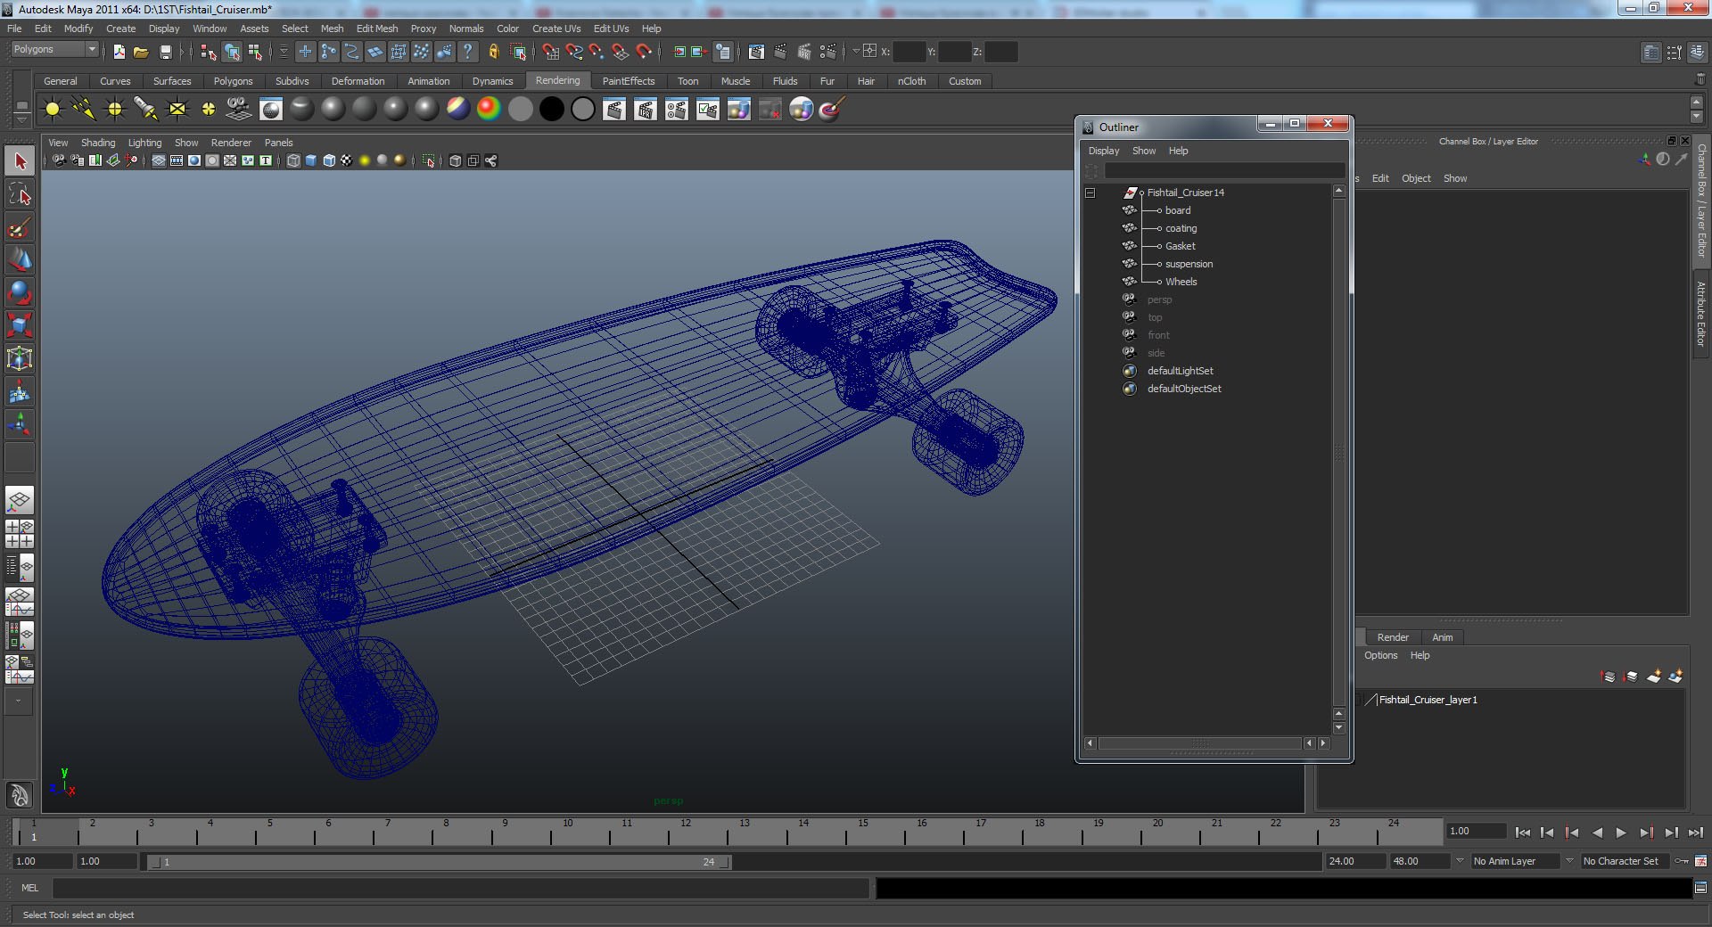
Task: Click the Directional Light shelf icon
Action: point(84,110)
